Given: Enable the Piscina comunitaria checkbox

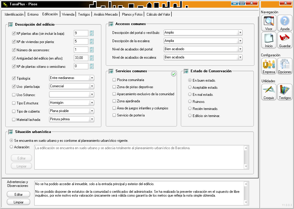Looking at the screenshot, I should (114, 80).
